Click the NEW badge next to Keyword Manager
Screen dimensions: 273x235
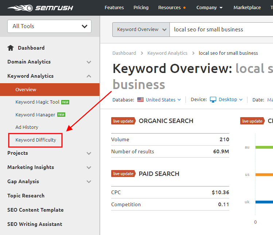click(x=61, y=115)
